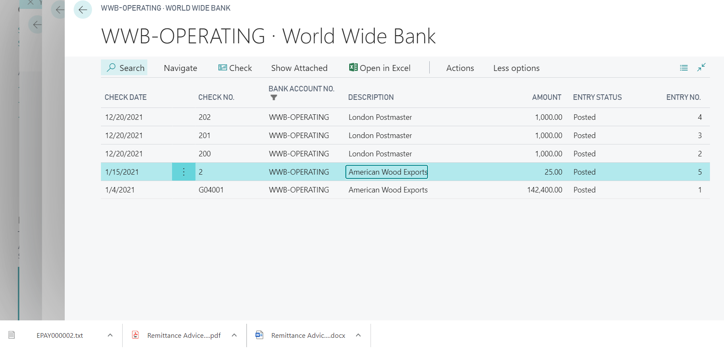Click the back arrow on the page behind

59,9
